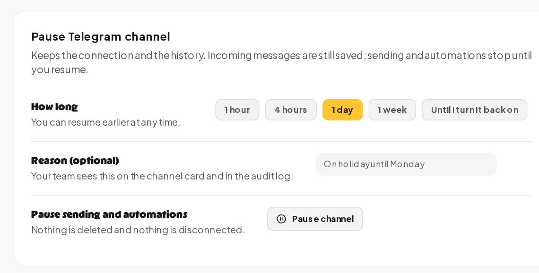539x273 pixels.
Task: Click the Pause channel button
Action: tap(315, 219)
